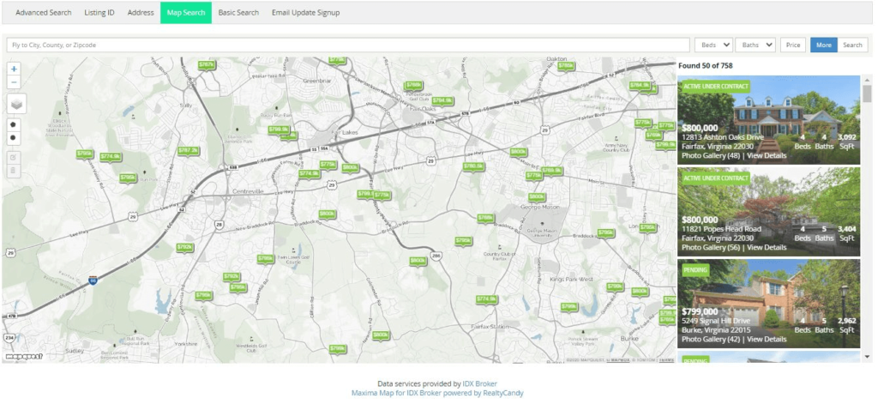This screenshot has height=404, width=878.
Task: Switch to the Basic Search tab
Action: tap(238, 12)
